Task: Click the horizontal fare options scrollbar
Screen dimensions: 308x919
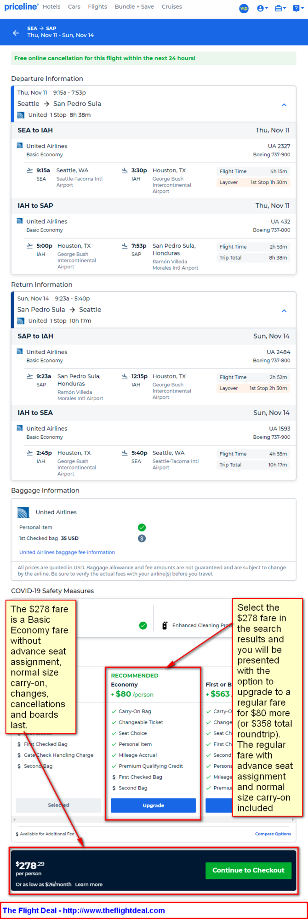Action: [154, 819]
